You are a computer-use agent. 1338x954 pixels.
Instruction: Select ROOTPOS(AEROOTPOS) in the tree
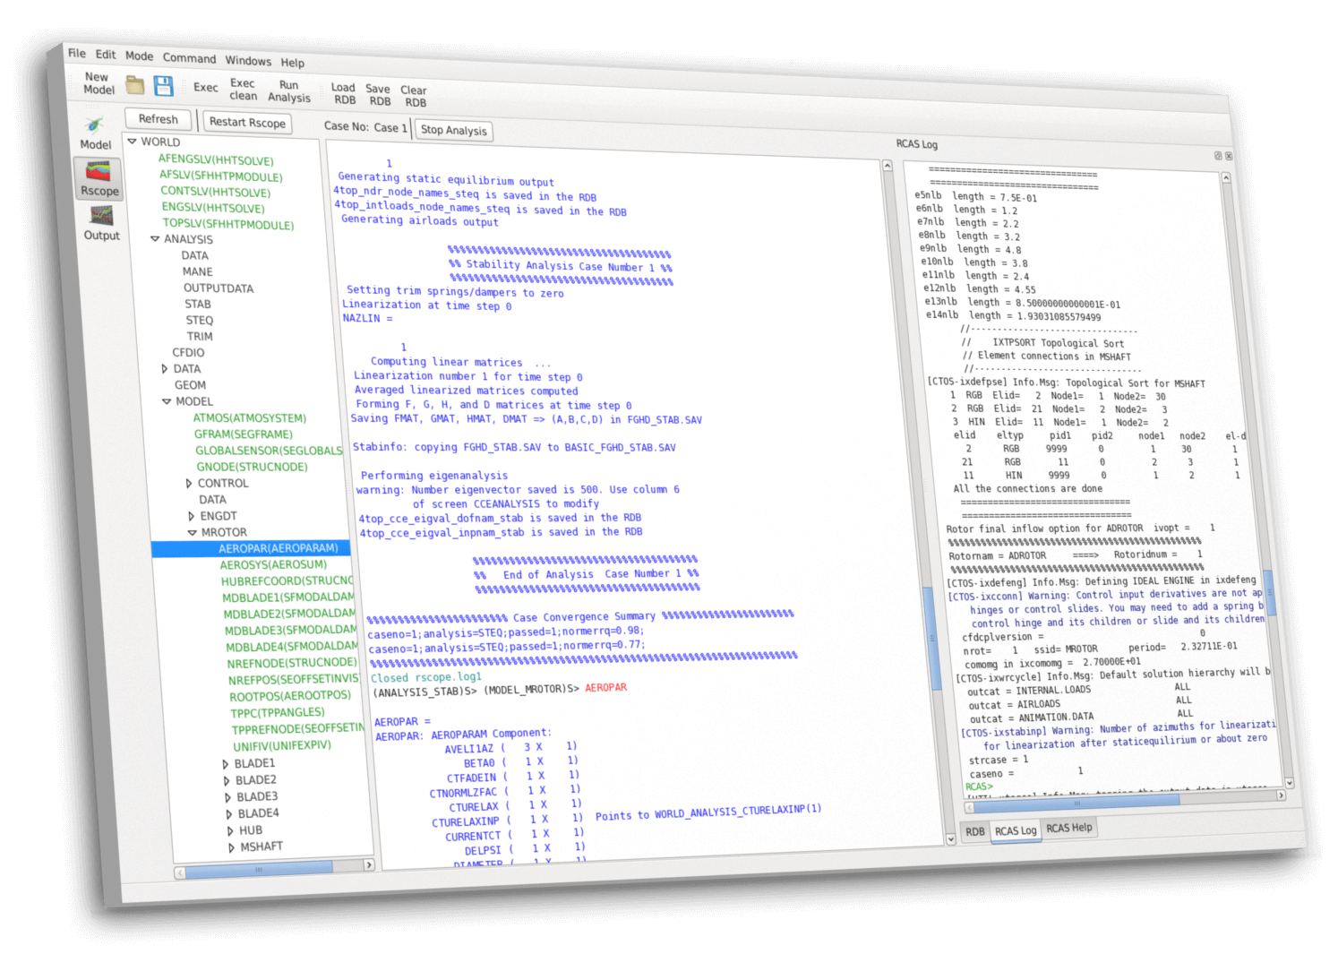[290, 696]
